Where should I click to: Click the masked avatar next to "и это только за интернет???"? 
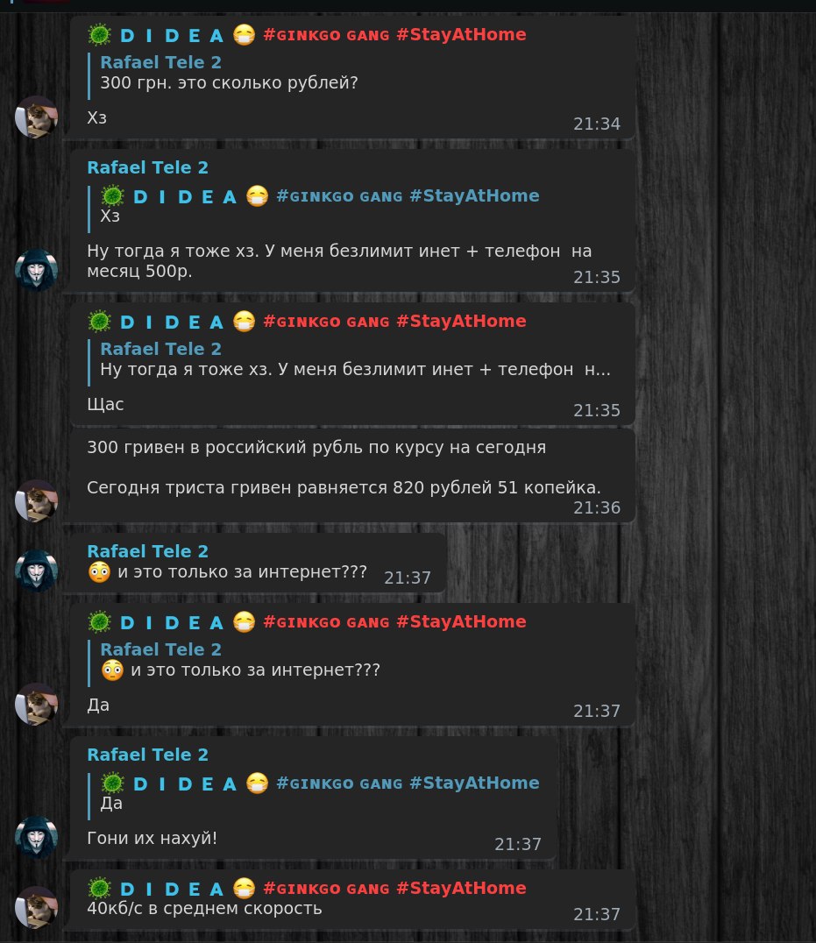coord(36,571)
